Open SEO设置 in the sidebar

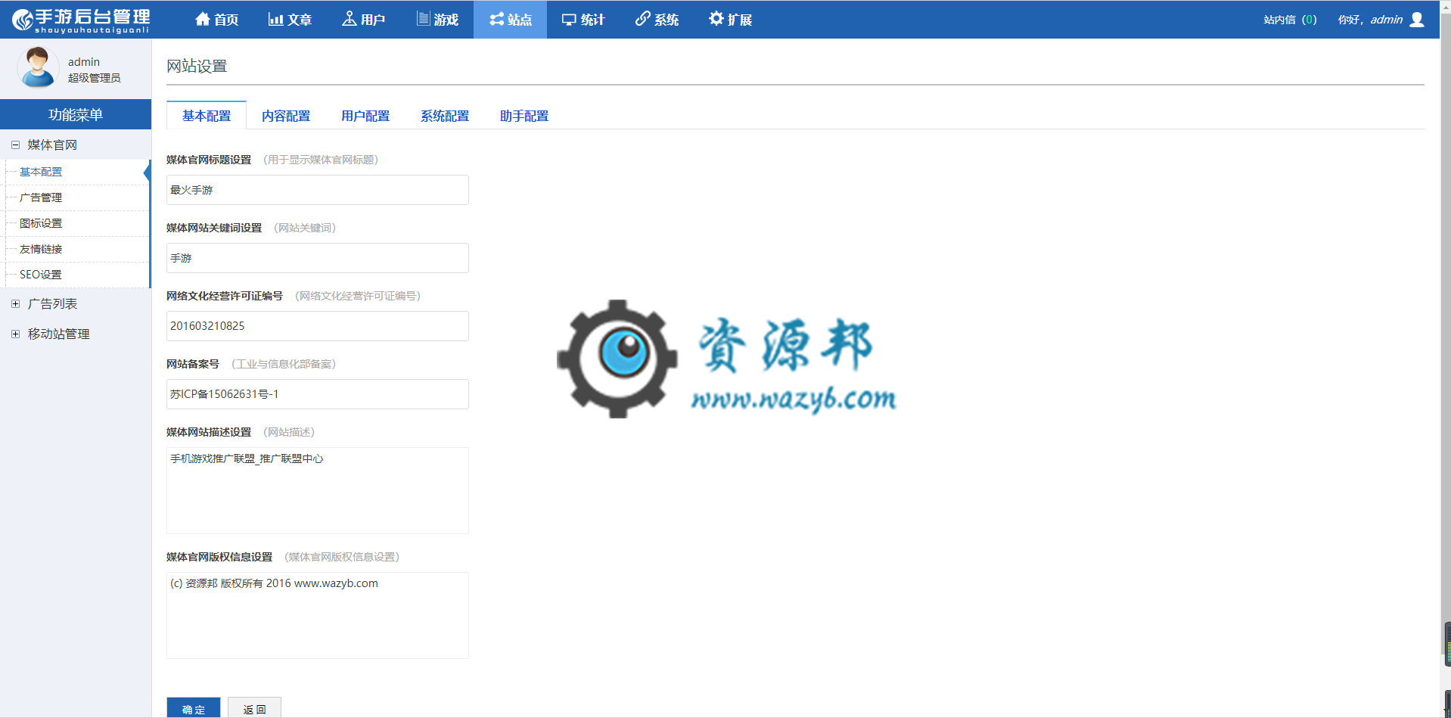[41, 275]
